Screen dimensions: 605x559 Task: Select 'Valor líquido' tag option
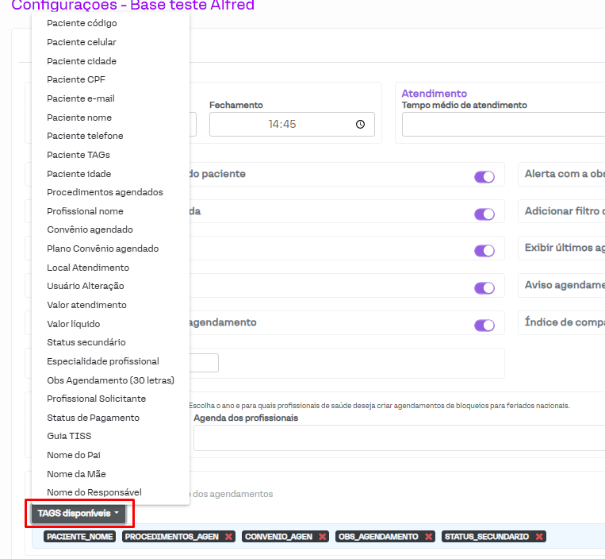tap(74, 324)
